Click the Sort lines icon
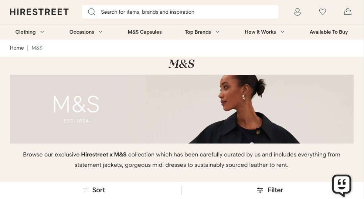Viewport: 364px width, 199px height. coord(85,190)
